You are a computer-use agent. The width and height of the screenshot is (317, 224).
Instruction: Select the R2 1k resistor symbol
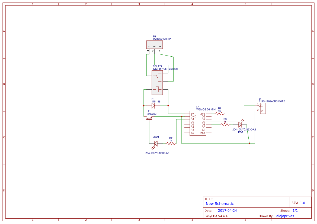[171, 144]
